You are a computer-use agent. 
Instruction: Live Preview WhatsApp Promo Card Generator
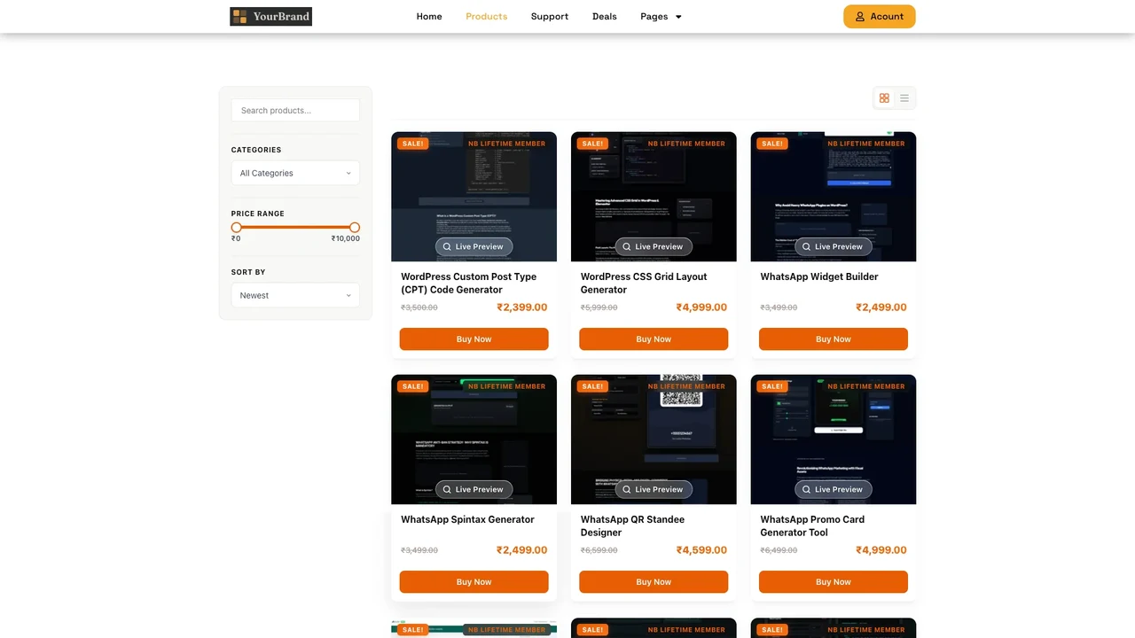[x=834, y=490]
